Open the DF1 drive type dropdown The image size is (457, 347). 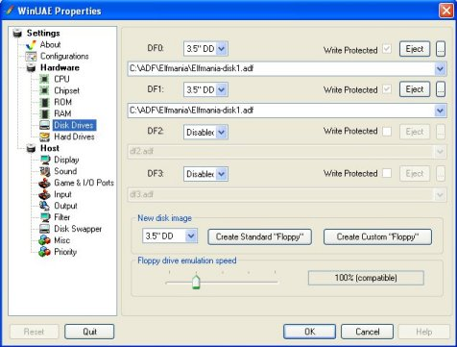[222, 89]
